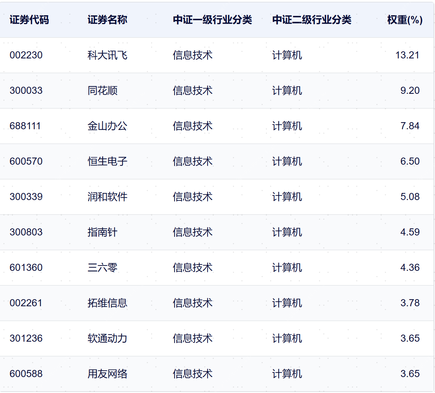This screenshot has width=435, height=393.
Task: Click 信息技术 in the 同花顺 row
Action: pyautogui.click(x=193, y=91)
